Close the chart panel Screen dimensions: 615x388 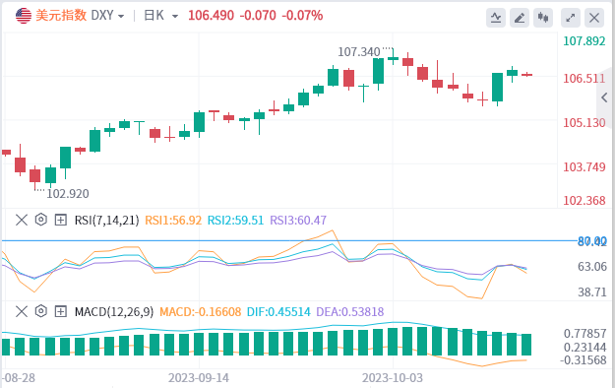(594, 18)
